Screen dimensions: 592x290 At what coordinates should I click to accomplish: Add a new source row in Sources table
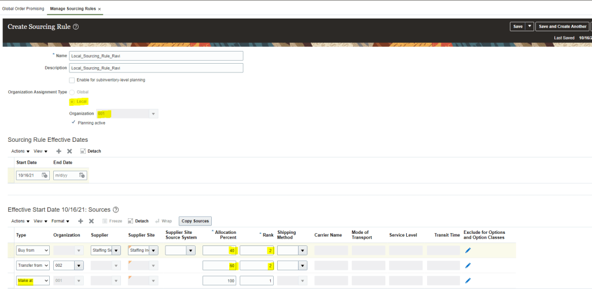[x=80, y=221]
